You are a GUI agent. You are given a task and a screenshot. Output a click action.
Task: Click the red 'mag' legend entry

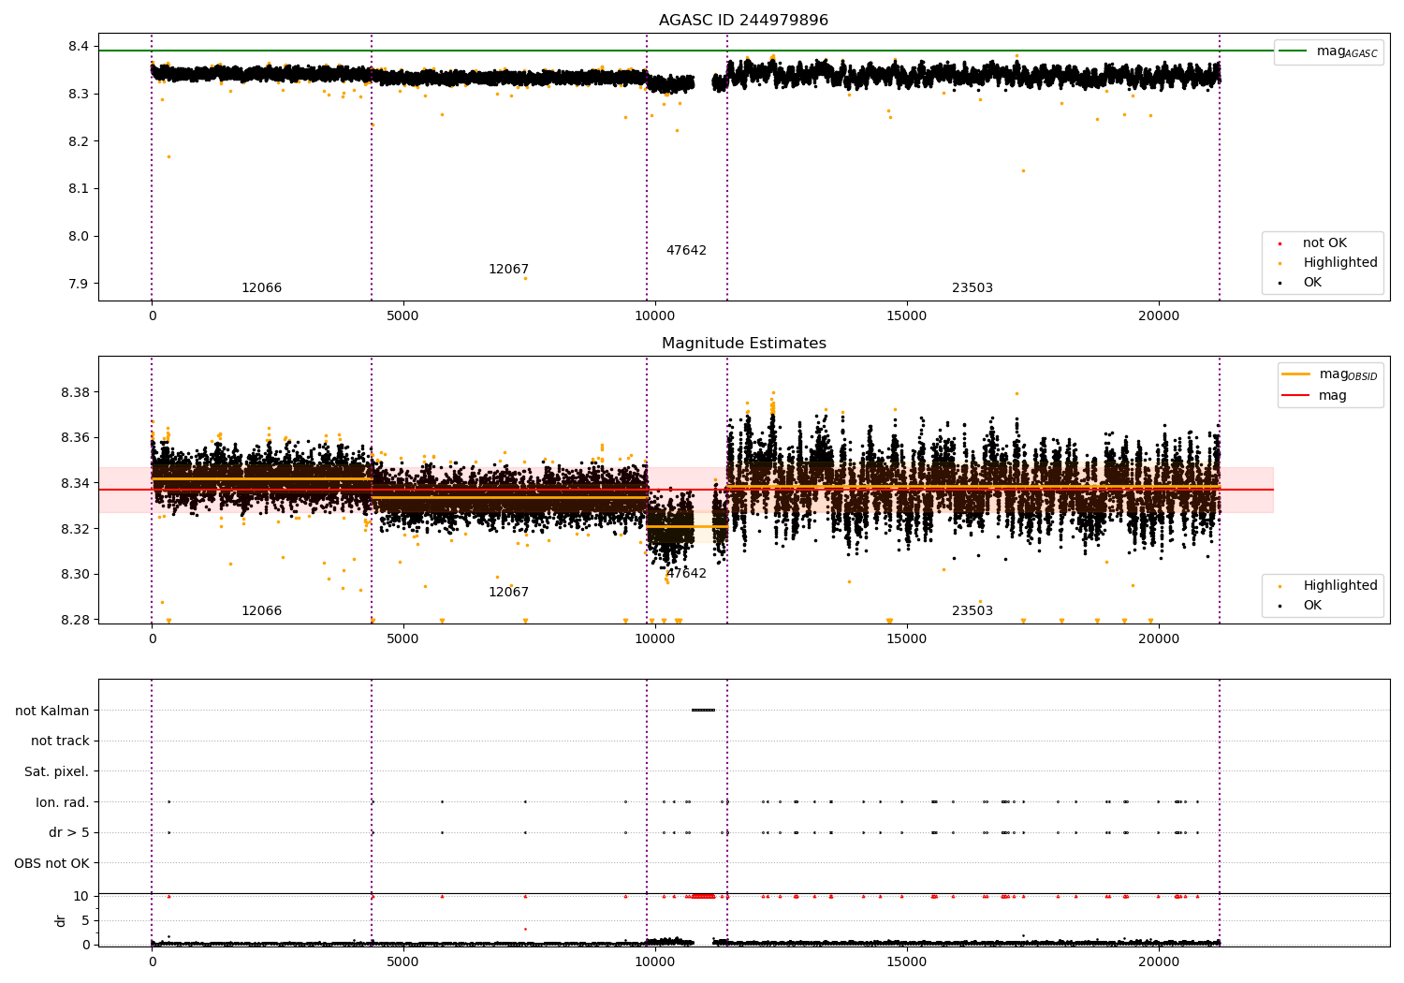1315,396
